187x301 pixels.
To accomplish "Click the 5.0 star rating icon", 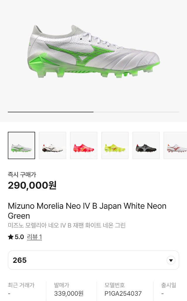I will point(10,236).
